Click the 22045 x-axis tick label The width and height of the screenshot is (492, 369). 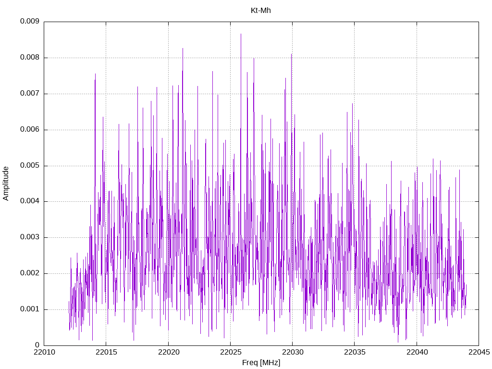[x=479, y=352]
